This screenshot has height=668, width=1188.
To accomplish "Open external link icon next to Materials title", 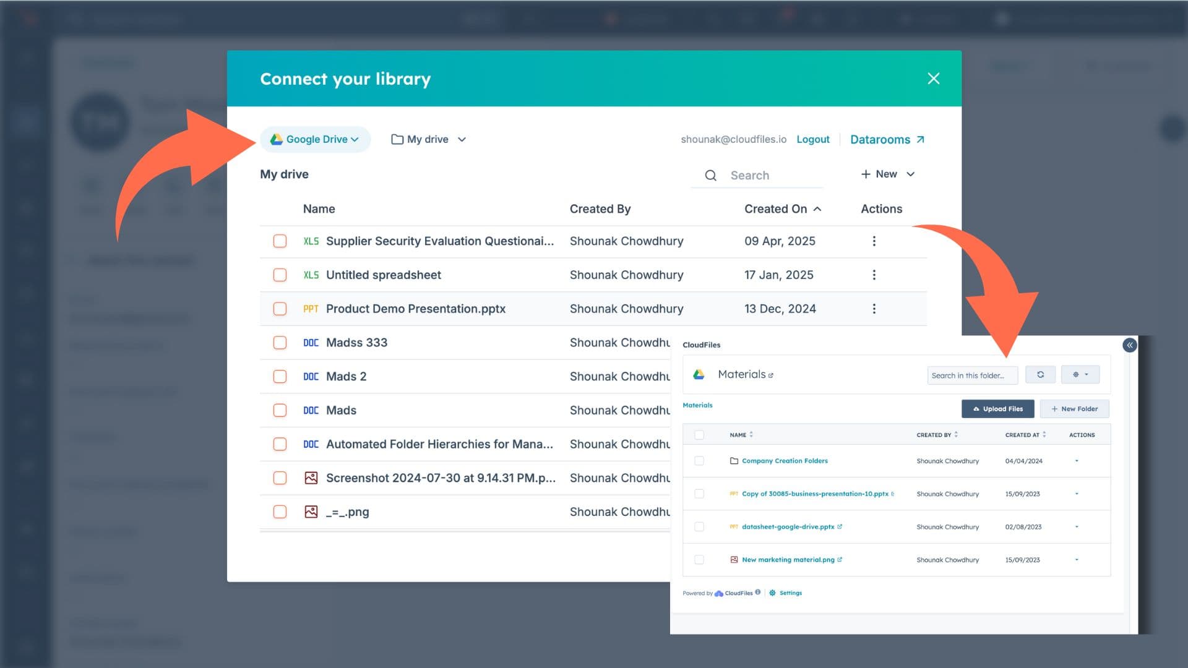I will point(771,375).
